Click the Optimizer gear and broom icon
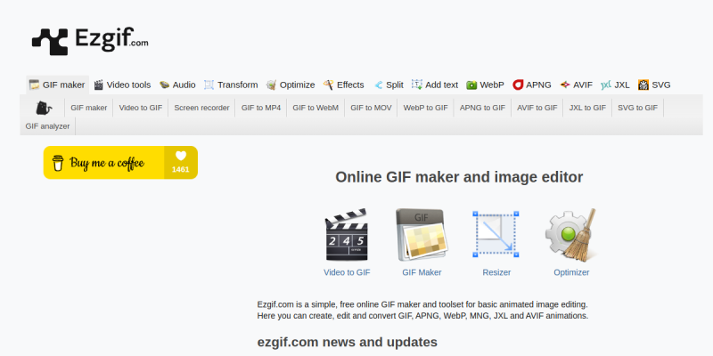713x356 pixels. 571,235
